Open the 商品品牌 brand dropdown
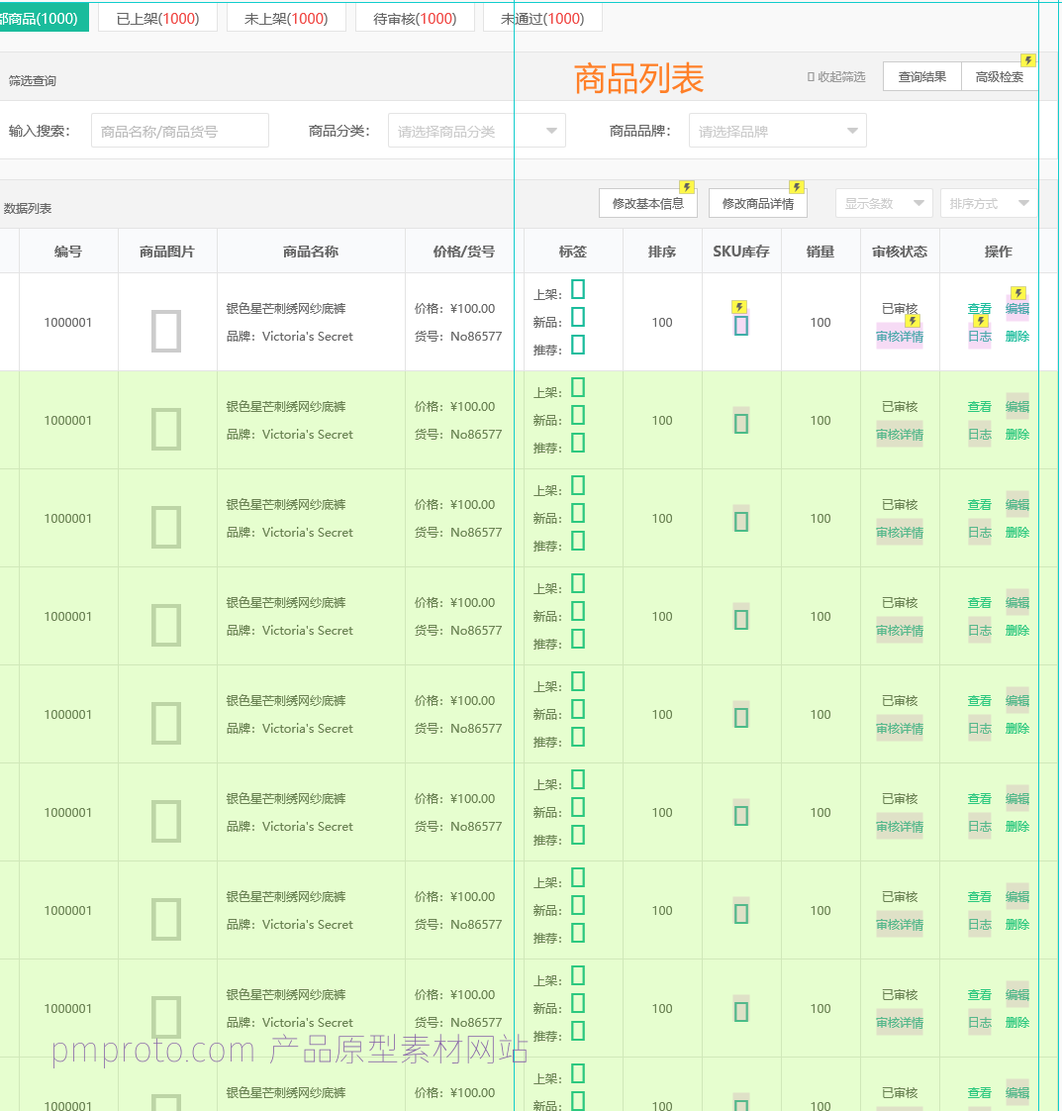Image resolution: width=1062 pixels, height=1111 pixels. coord(777,131)
